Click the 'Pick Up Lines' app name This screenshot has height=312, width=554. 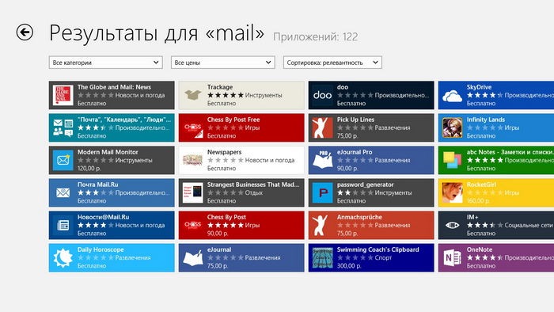(x=355, y=120)
